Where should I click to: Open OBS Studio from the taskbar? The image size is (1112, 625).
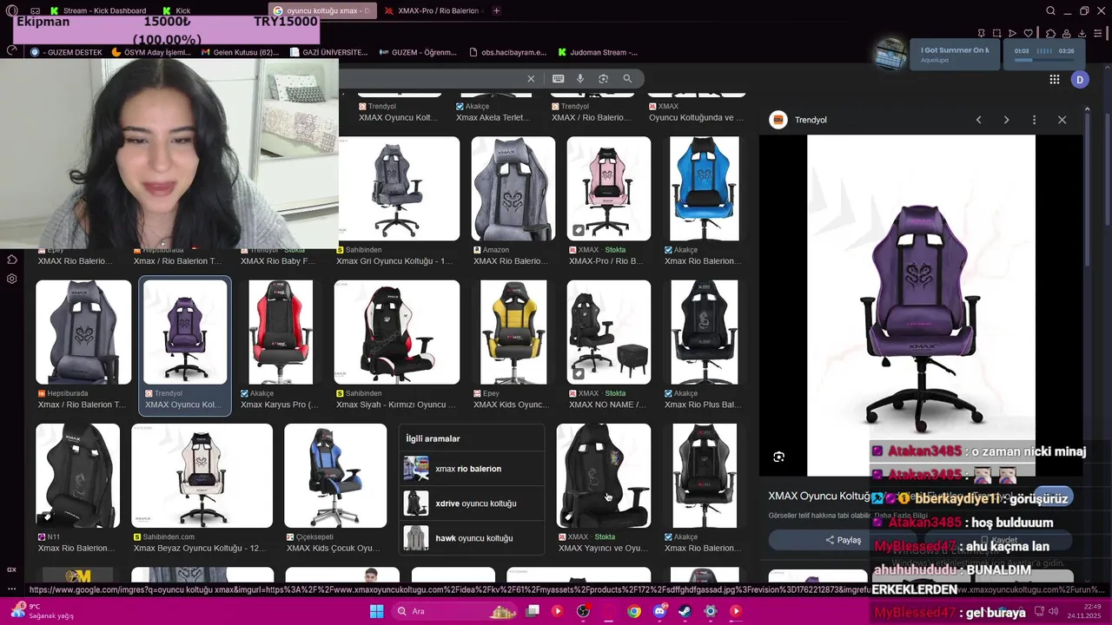pyautogui.click(x=583, y=611)
